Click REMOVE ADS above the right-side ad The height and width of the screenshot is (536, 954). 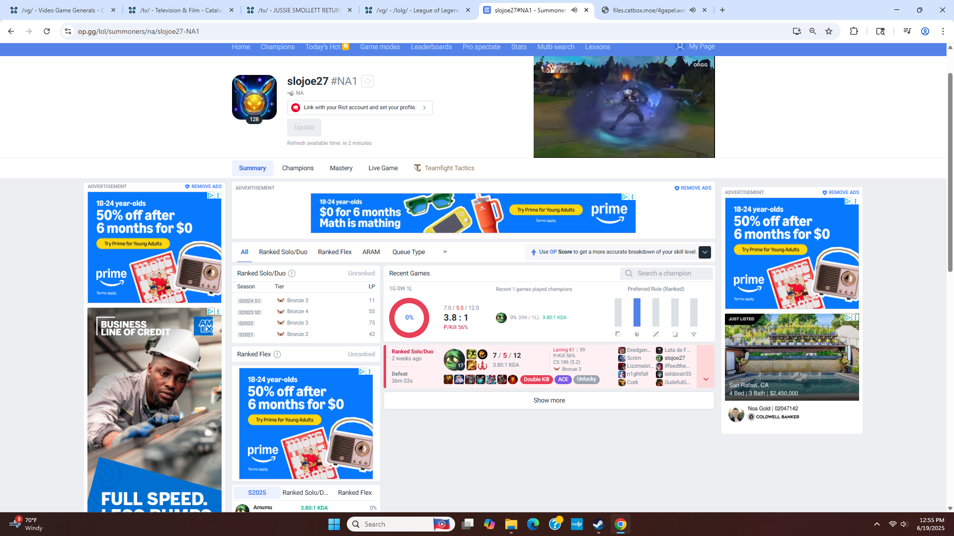(840, 193)
